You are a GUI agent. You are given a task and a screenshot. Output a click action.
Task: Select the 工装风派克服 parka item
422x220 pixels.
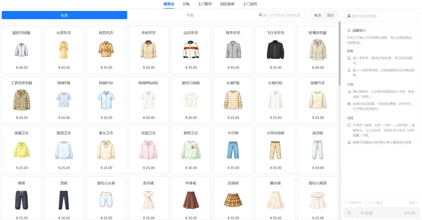pos(21,100)
